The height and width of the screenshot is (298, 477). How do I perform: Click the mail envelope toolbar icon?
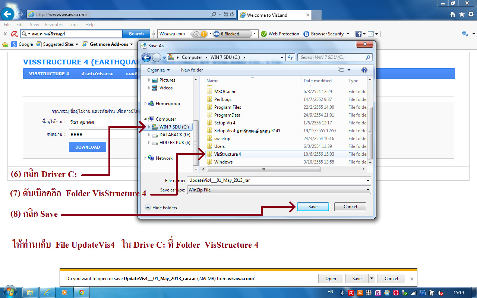[371, 34]
